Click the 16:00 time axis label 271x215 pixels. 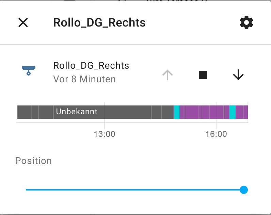(216, 134)
